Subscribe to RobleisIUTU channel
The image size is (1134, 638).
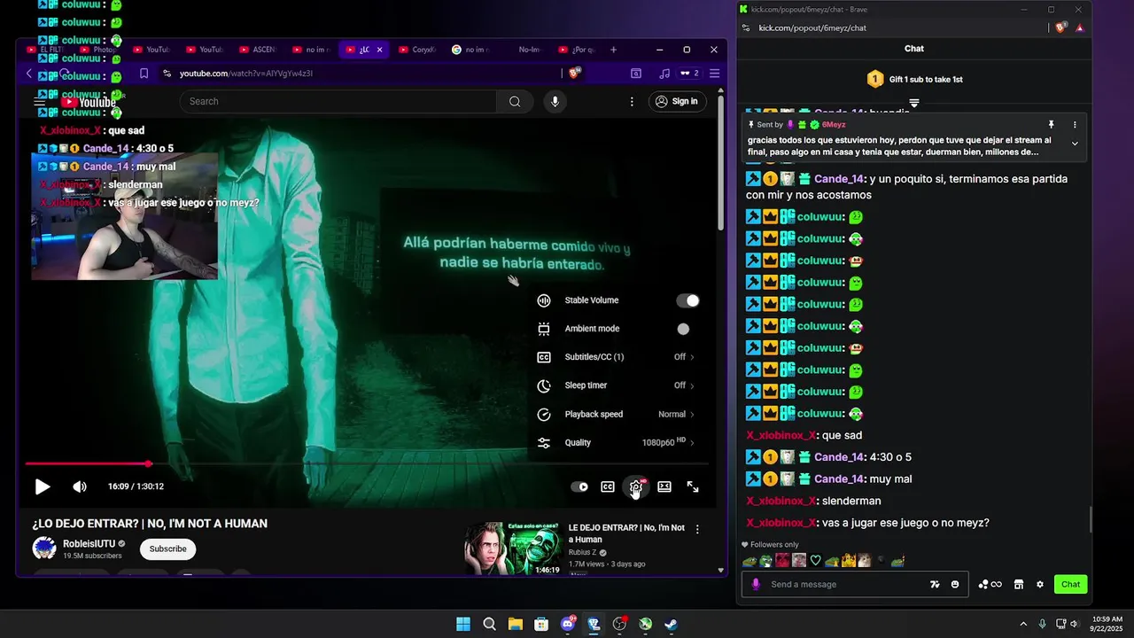coord(167,549)
